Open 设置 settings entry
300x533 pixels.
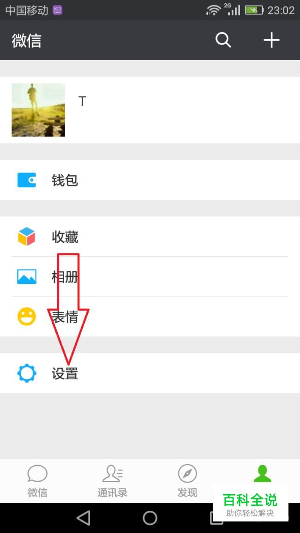(x=150, y=373)
